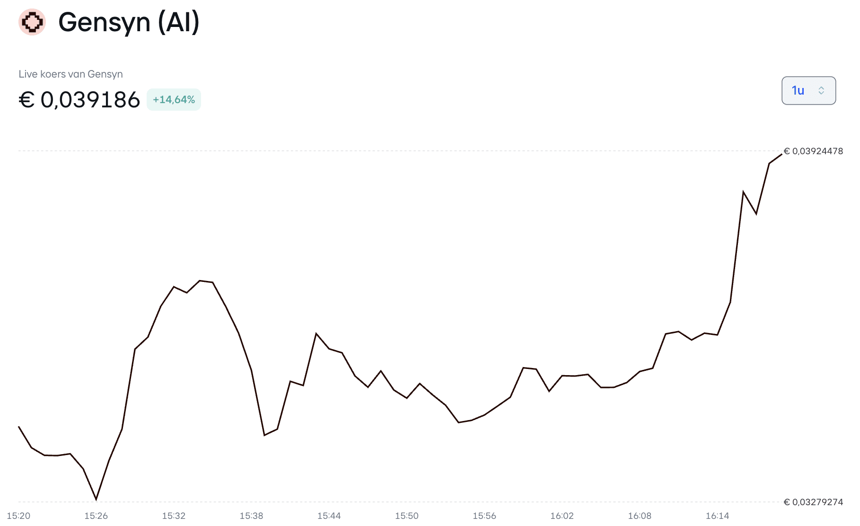Screen dimensions: 860x526
Task: Click the € 0,03279274 low price label
Action: click(813, 502)
